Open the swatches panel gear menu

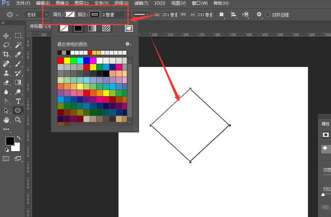click(x=128, y=44)
